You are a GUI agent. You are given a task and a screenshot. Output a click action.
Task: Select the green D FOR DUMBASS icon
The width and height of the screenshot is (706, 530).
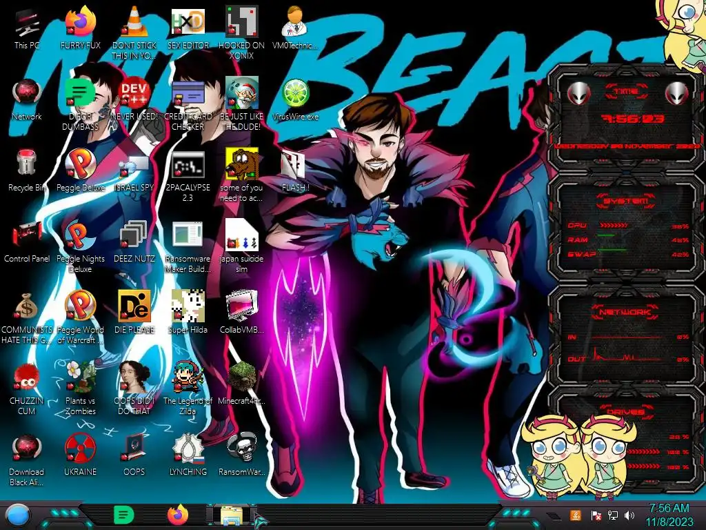pyautogui.click(x=80, y=105)
